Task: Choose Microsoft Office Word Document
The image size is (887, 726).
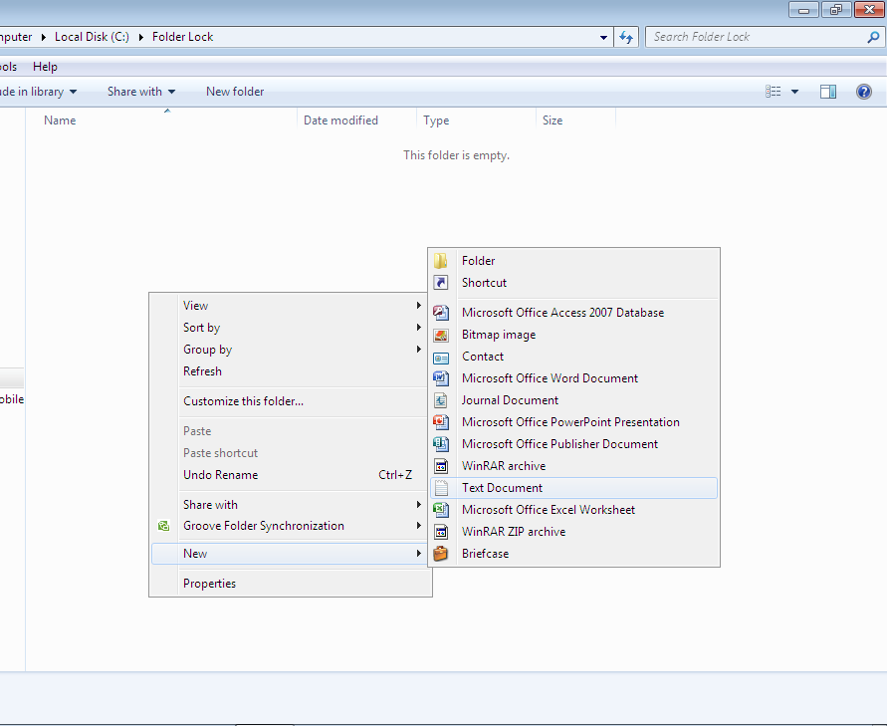Action: (573, 378)
